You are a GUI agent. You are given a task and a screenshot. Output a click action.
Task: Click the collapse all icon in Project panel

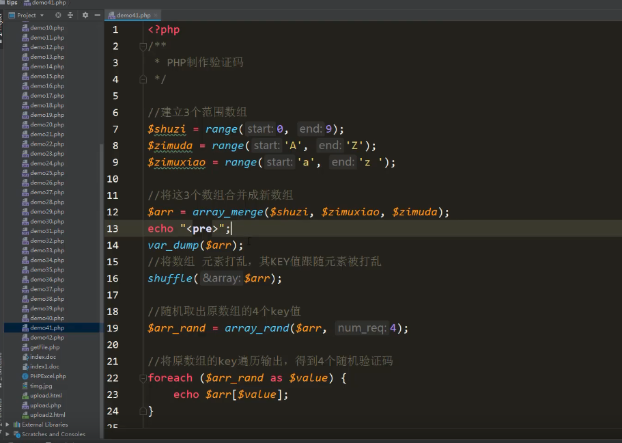click(68, 15)
